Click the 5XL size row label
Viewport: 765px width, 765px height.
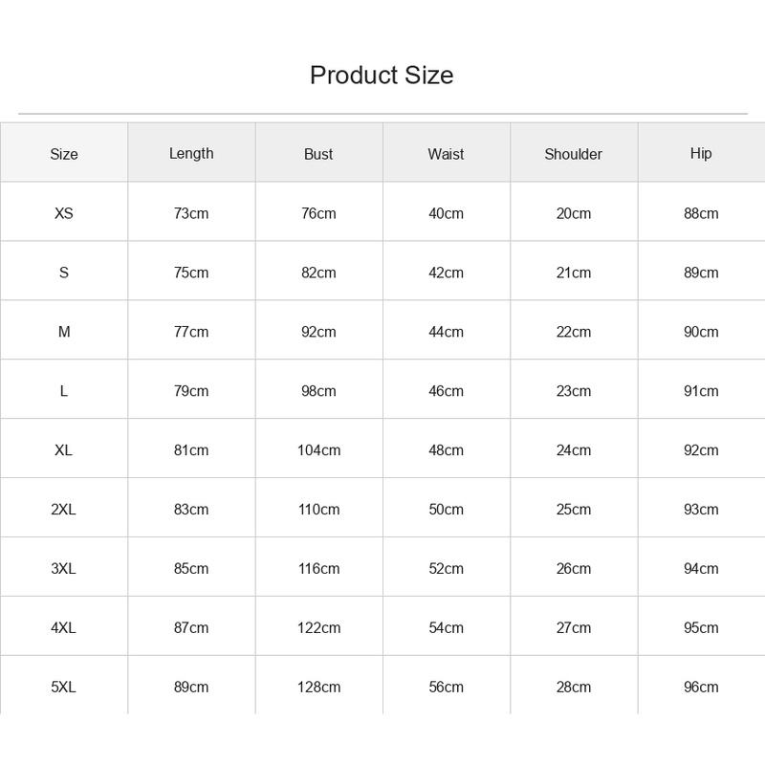tap(64, 687)
